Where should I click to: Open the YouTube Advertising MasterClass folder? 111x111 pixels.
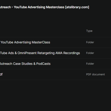[25, 42]
